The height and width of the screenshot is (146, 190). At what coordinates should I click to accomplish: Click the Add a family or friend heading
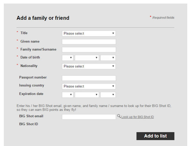coord(43,18)
